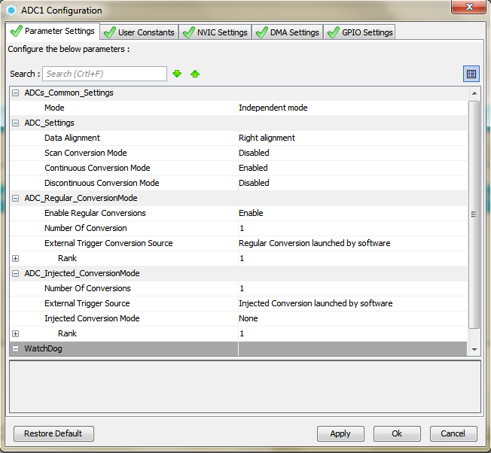Image resolution: width=491 pixels, height=453 pixels.
Task: Collapse the ADCs_Common_Settings group
Action: pos(15,93)
